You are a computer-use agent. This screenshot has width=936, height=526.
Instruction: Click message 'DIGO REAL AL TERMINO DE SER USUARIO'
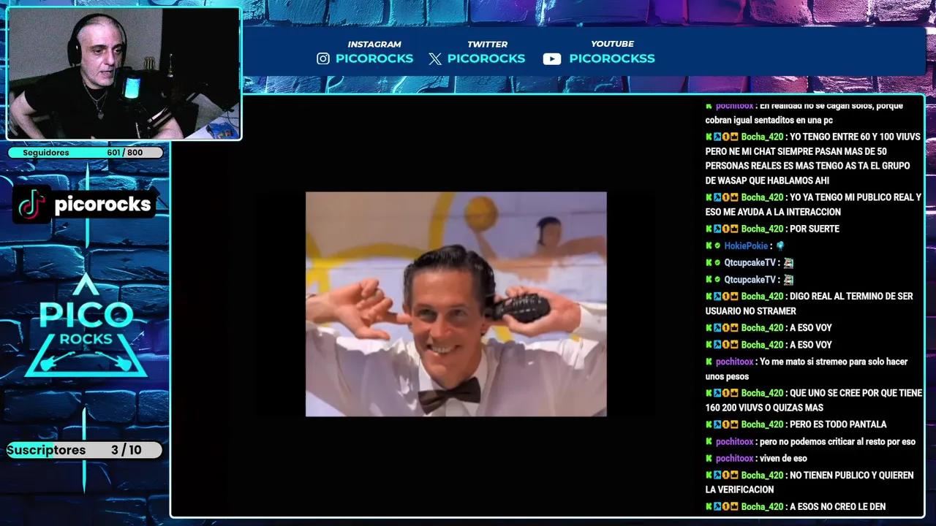[809, 303]
